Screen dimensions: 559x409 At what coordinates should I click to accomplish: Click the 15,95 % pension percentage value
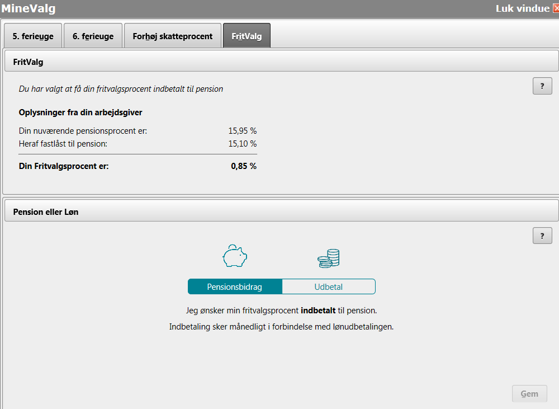point(242,131)
